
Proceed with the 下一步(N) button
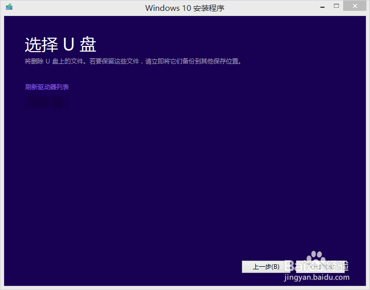[x=320, y=267]
